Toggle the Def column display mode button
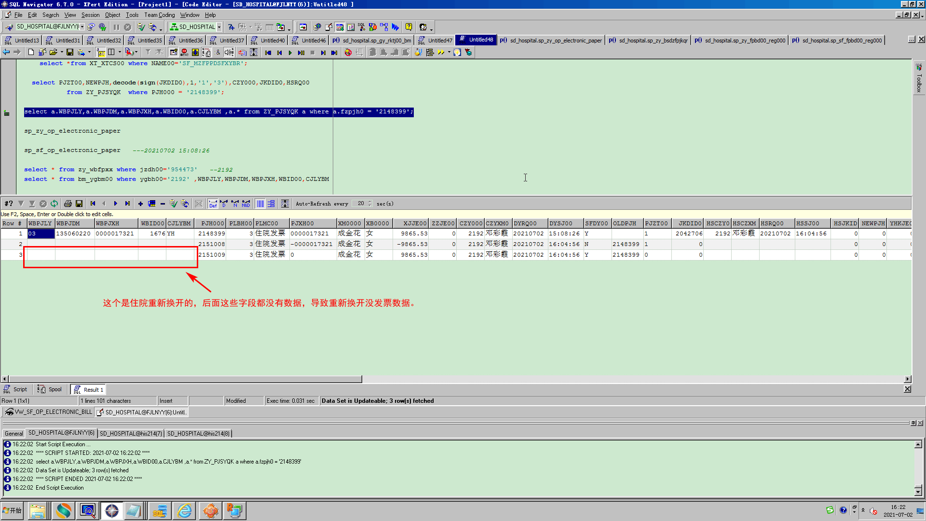 pyautogui.click(x=213, y=204)
